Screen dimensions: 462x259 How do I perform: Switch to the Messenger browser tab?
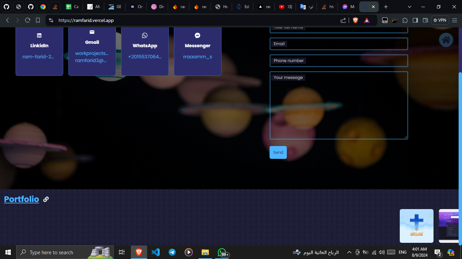pyautogui.click(x=348, y=7)
